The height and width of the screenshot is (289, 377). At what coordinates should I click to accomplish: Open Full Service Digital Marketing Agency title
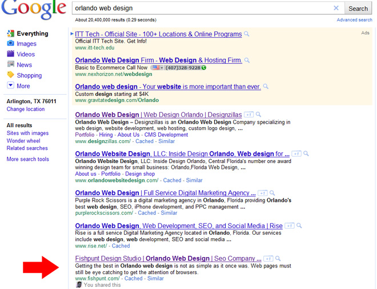(x=166, y=193)
